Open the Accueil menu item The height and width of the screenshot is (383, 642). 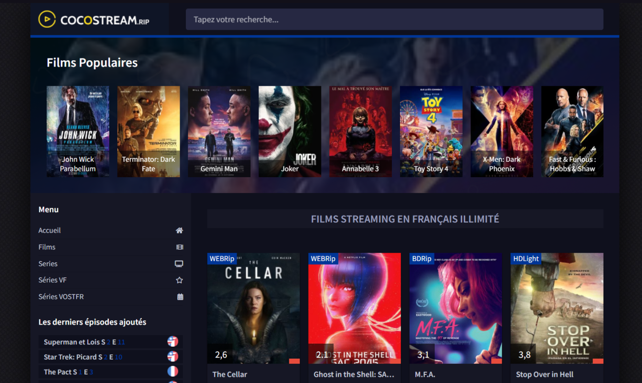[111, 230]
